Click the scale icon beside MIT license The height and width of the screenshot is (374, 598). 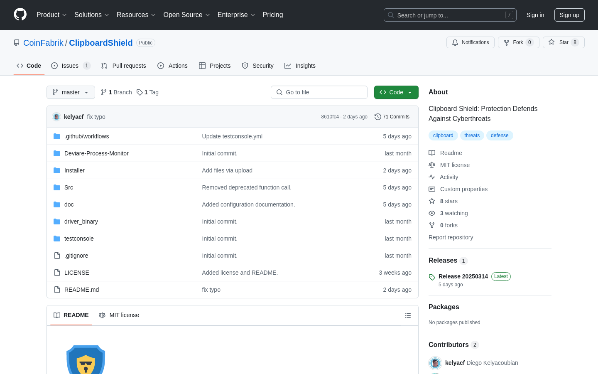coord(432,165)
